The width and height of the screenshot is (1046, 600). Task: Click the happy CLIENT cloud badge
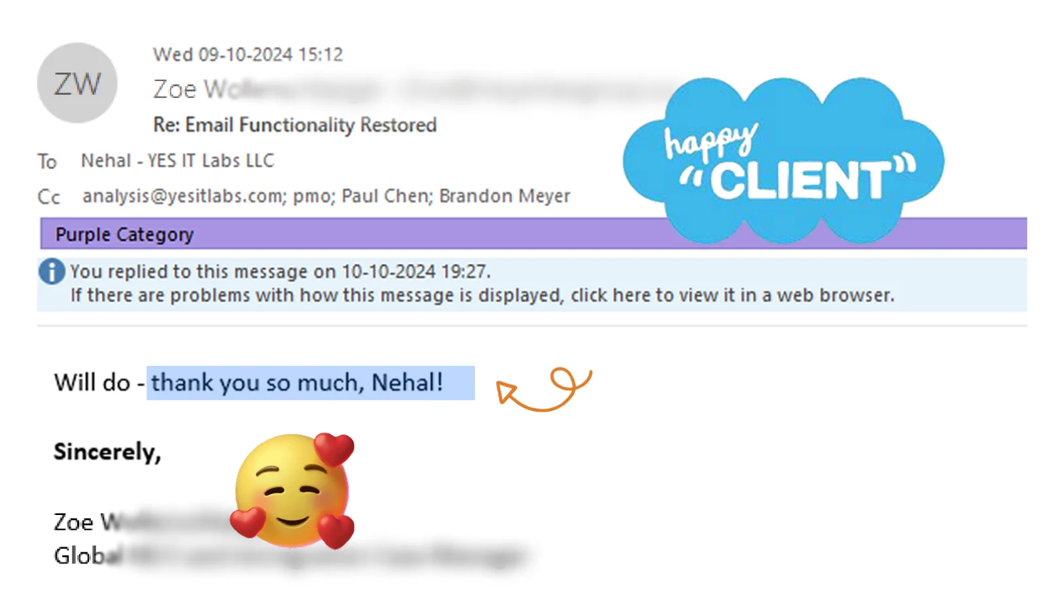(783, 160)
